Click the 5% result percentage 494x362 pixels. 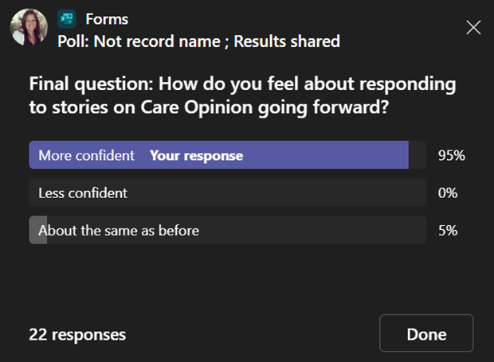(x=448, y=231)
